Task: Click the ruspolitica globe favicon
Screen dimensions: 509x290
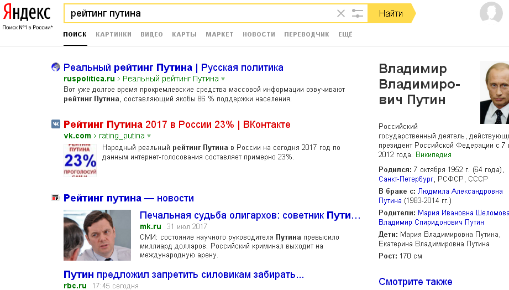Action: pos(56,67)
